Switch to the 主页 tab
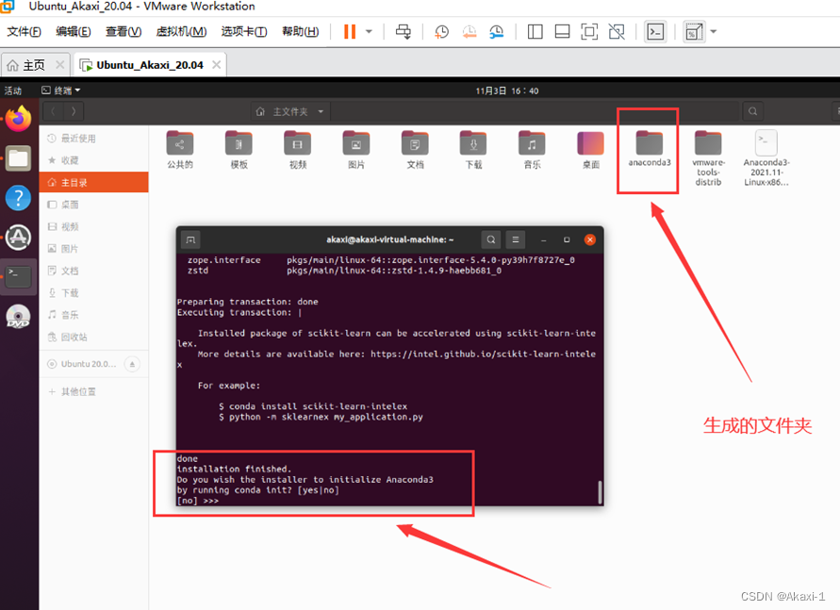Screen dimensions: 840x610 [34, 65]
